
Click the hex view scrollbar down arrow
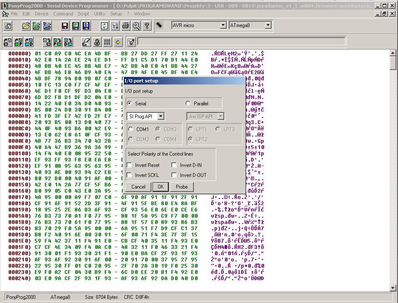tap(393, 288)
